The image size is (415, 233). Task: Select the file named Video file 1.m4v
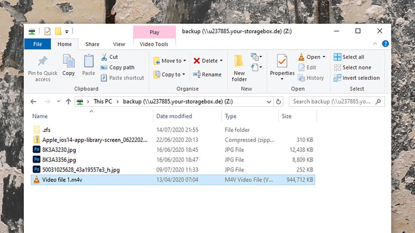173,180
